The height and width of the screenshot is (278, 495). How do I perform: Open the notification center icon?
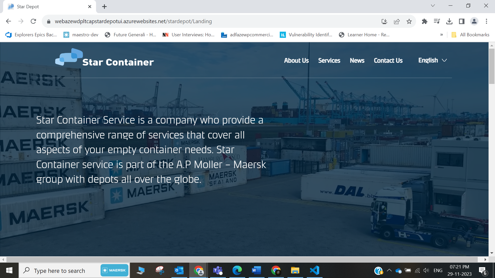tap(483, 271)
